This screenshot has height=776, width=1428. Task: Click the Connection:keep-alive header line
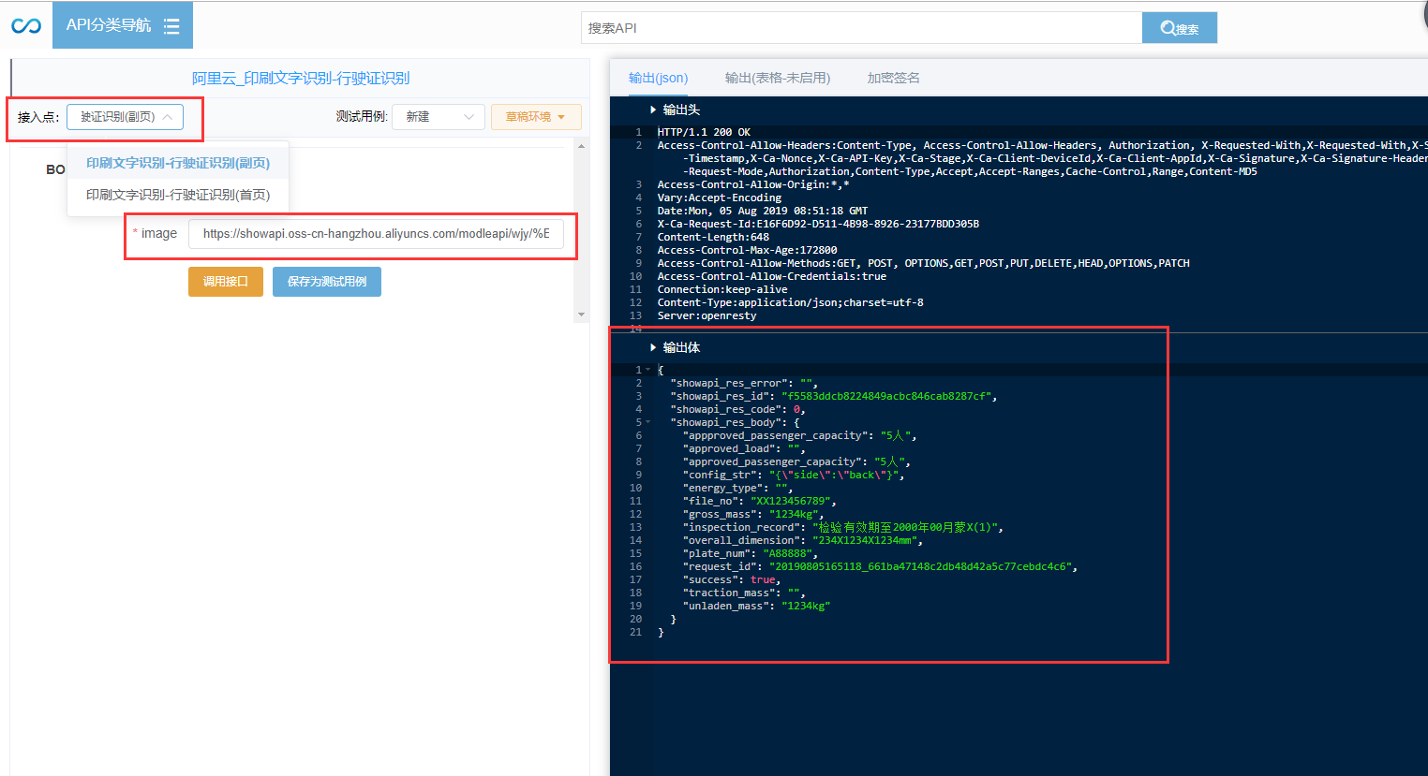722,289
